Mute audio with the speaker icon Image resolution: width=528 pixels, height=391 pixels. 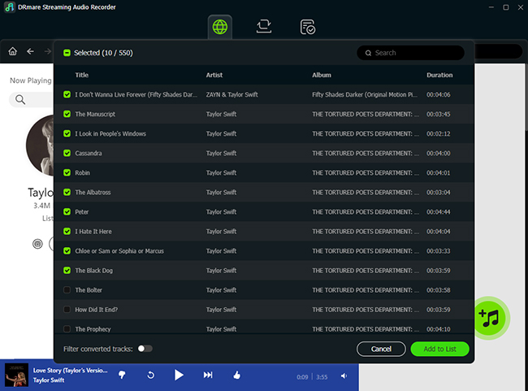344,376
